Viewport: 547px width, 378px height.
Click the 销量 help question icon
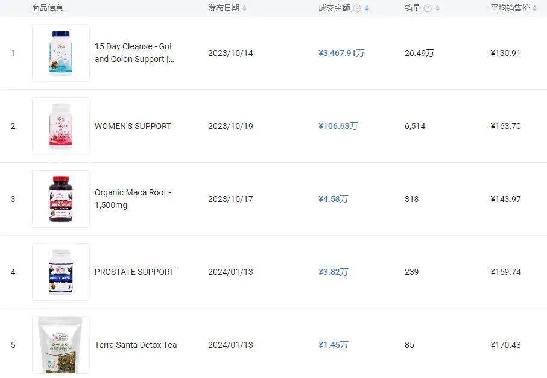pyautogui.click(x=428, y=8)
